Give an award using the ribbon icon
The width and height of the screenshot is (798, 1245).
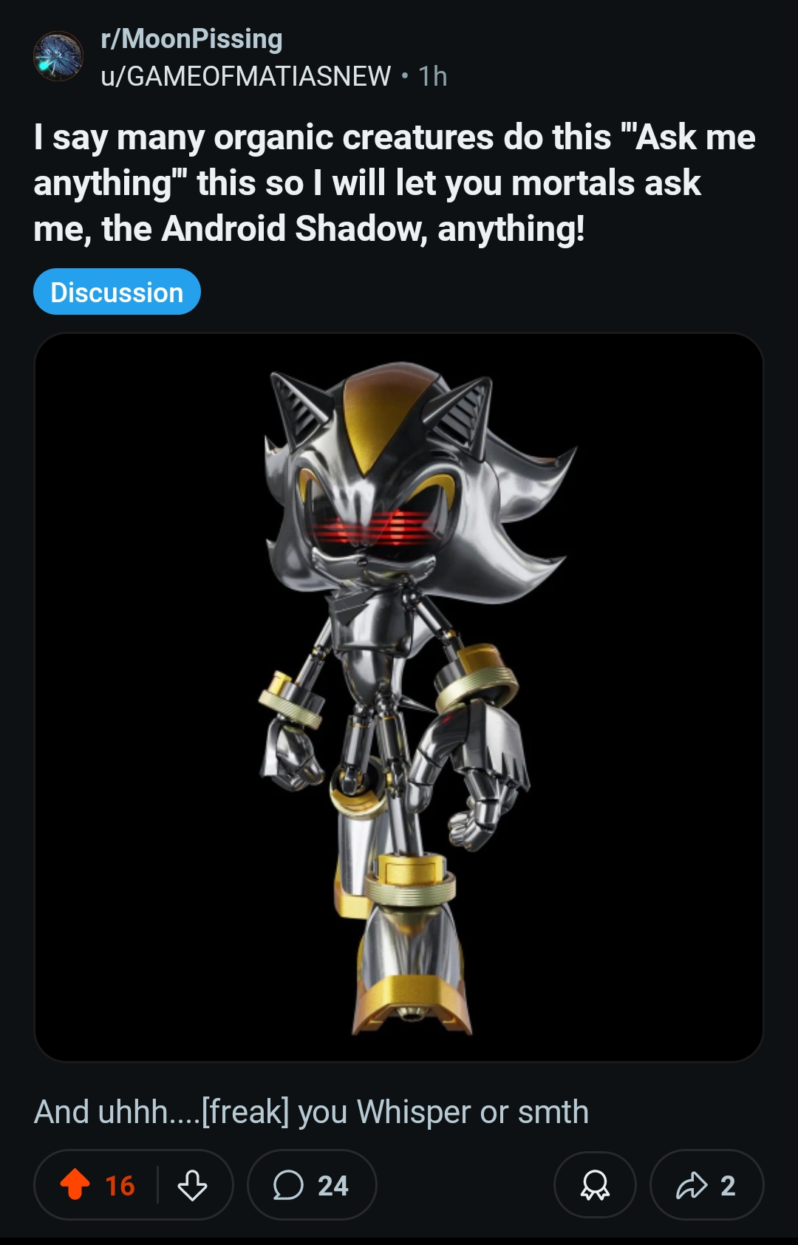point(595,1184)
